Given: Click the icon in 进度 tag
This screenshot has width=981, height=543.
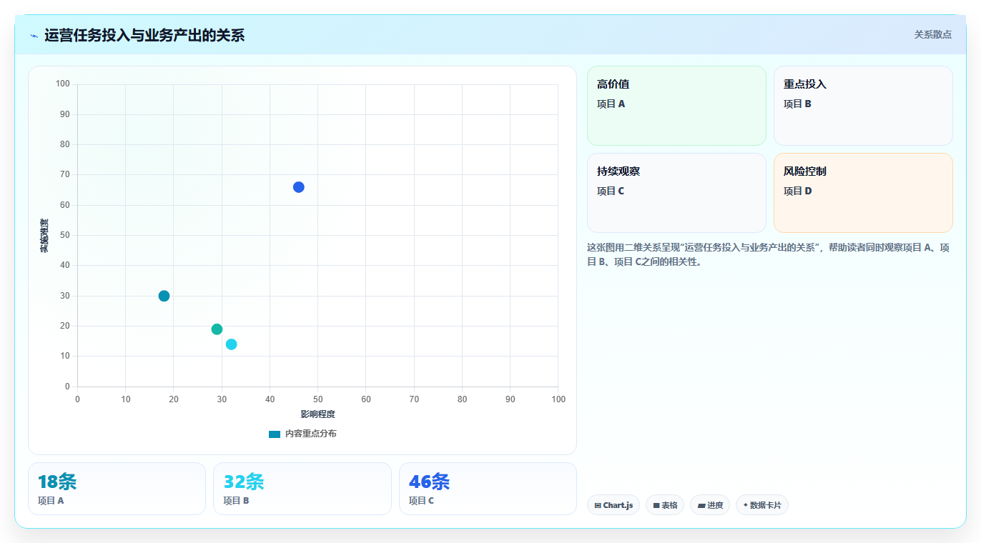Looking at the screenshot, I should click(701, 506).
